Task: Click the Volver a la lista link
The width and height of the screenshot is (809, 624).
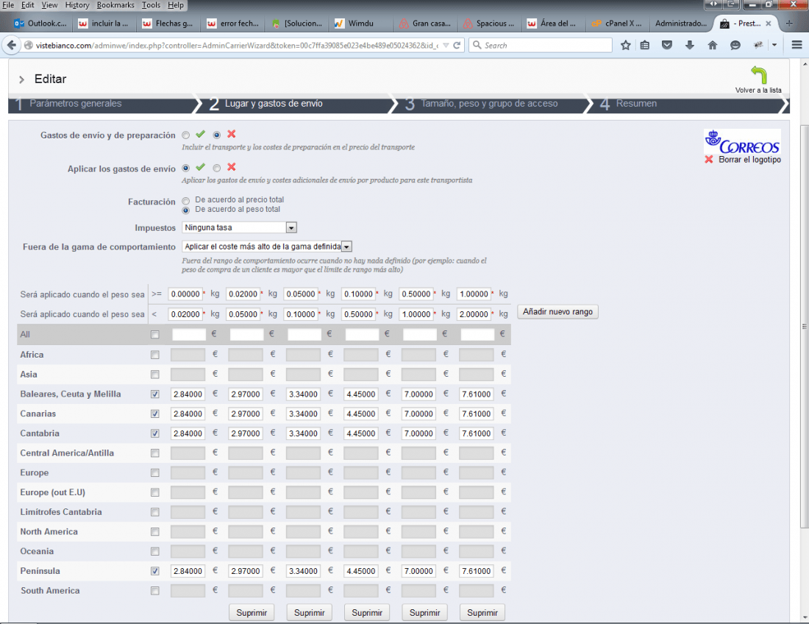Action: (758, 91)
